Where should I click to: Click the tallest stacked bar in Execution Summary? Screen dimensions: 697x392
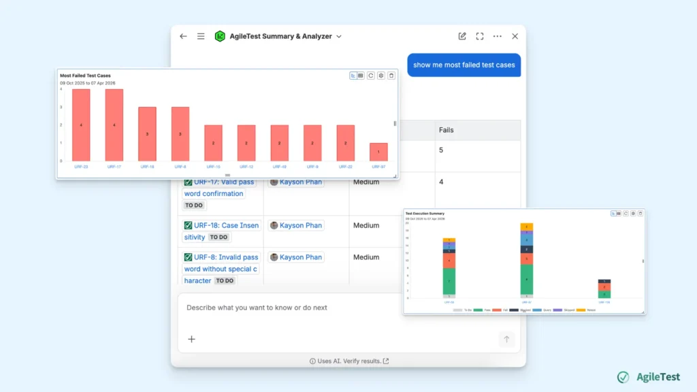[x=527, y=261]
